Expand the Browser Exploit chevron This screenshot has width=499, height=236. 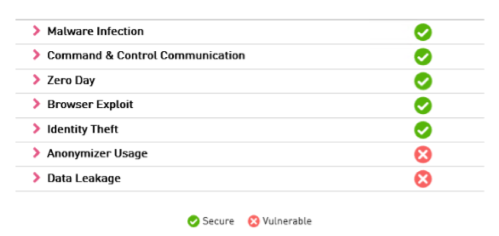point(37,104)
